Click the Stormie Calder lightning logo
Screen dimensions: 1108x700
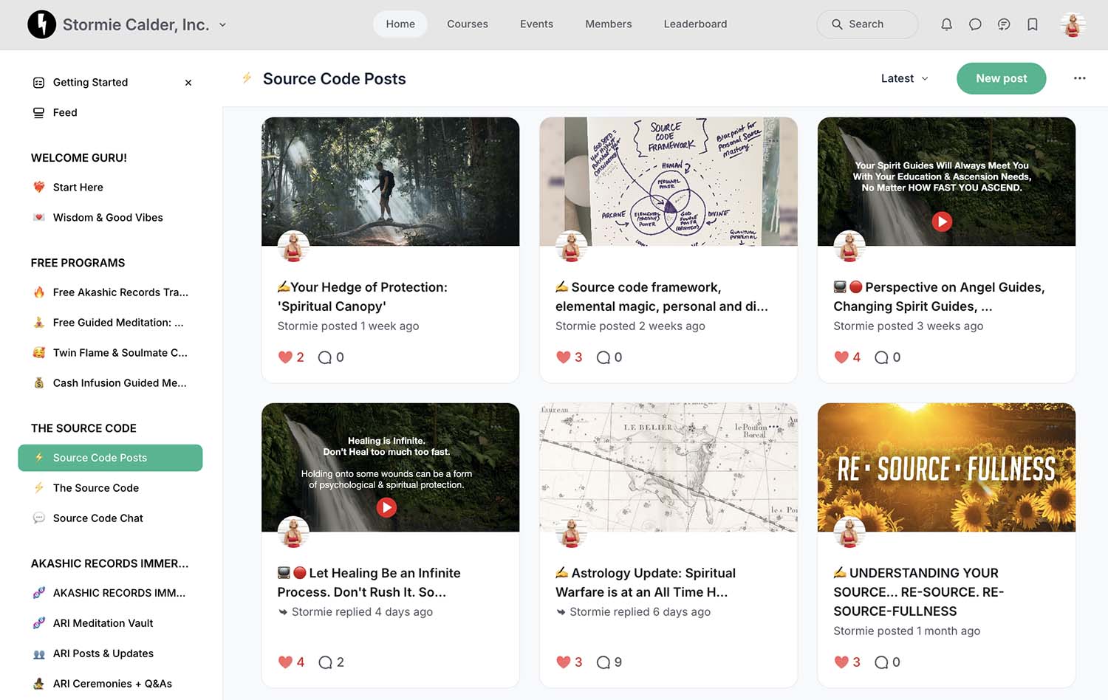coord(42,24)
